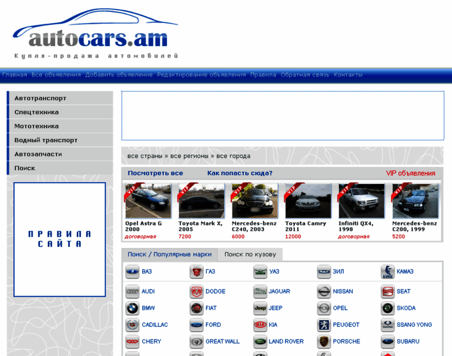This screenshot has width=452, height=356.
Task: Click the CADILLAC brand text link
Action: (x=155, y=325)
